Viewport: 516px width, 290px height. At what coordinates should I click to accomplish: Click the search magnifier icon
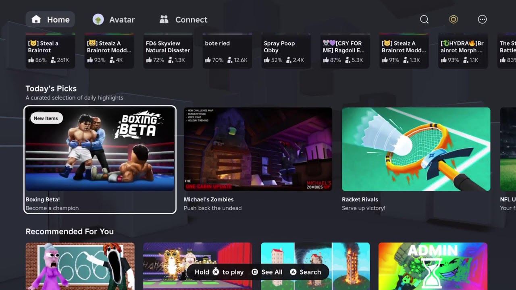tap(424, 19)
